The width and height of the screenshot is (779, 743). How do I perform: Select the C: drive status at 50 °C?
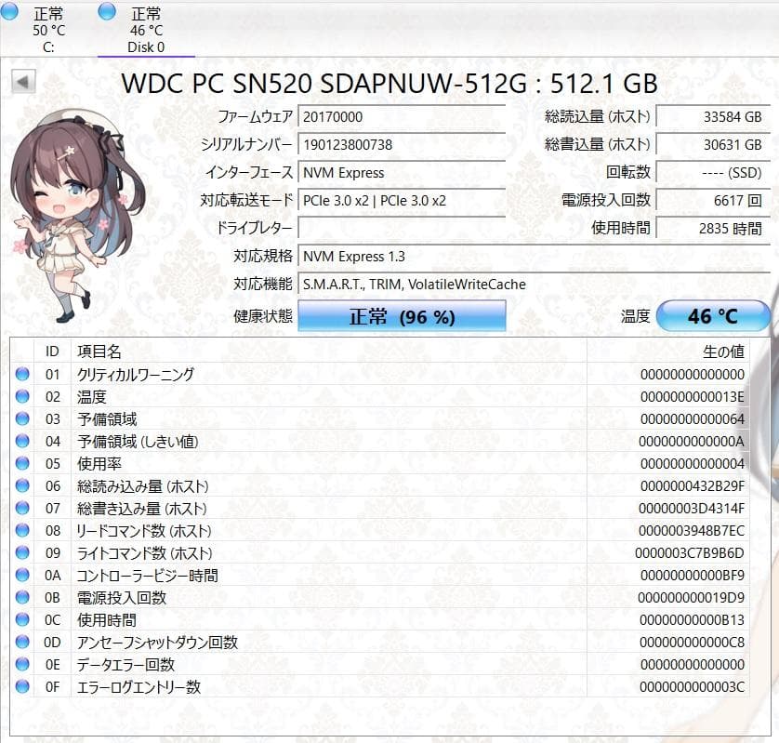(48, 30)
